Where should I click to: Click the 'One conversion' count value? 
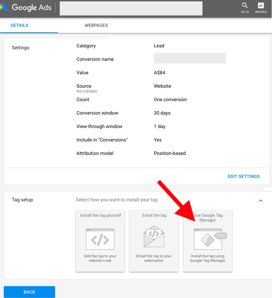[170, 100]
